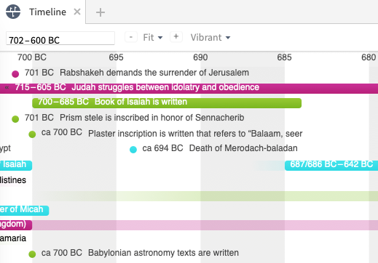The height and width of the screenshot is (263, 378).
Task: Open Judah struggles between idolatry and obedience
Action: click(x=189, y=89)
